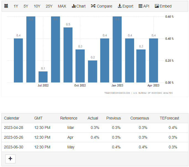Switch chart to 25Y range
The height and width of the screenshot is (167, 189).
click(49, 6)
